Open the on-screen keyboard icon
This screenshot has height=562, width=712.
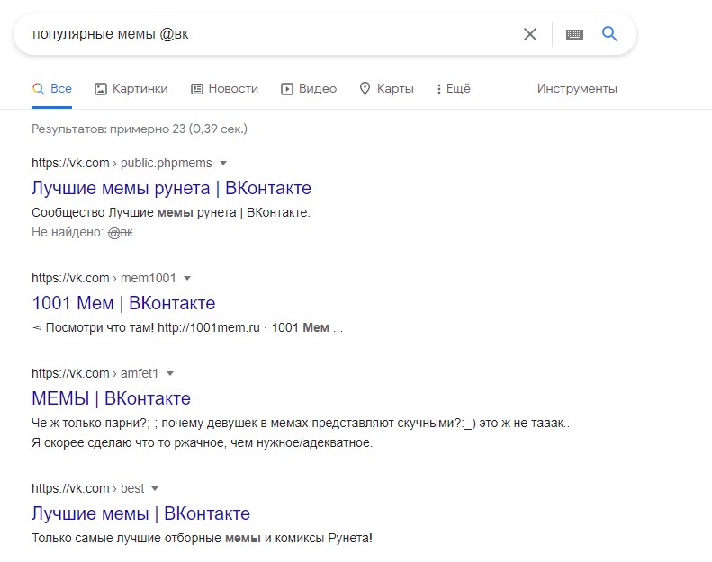click(x=574, y=34)
